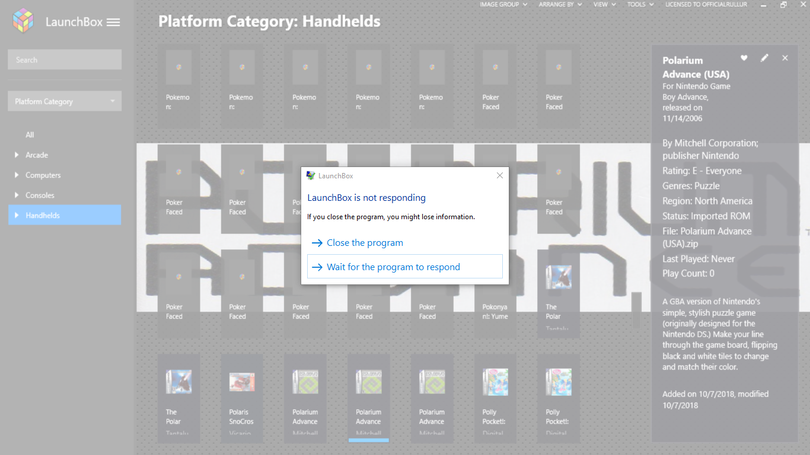
Task: Click the LaunchBox icon in the dialog title bar
Action: pyautogui.click(x=311, y=175)
